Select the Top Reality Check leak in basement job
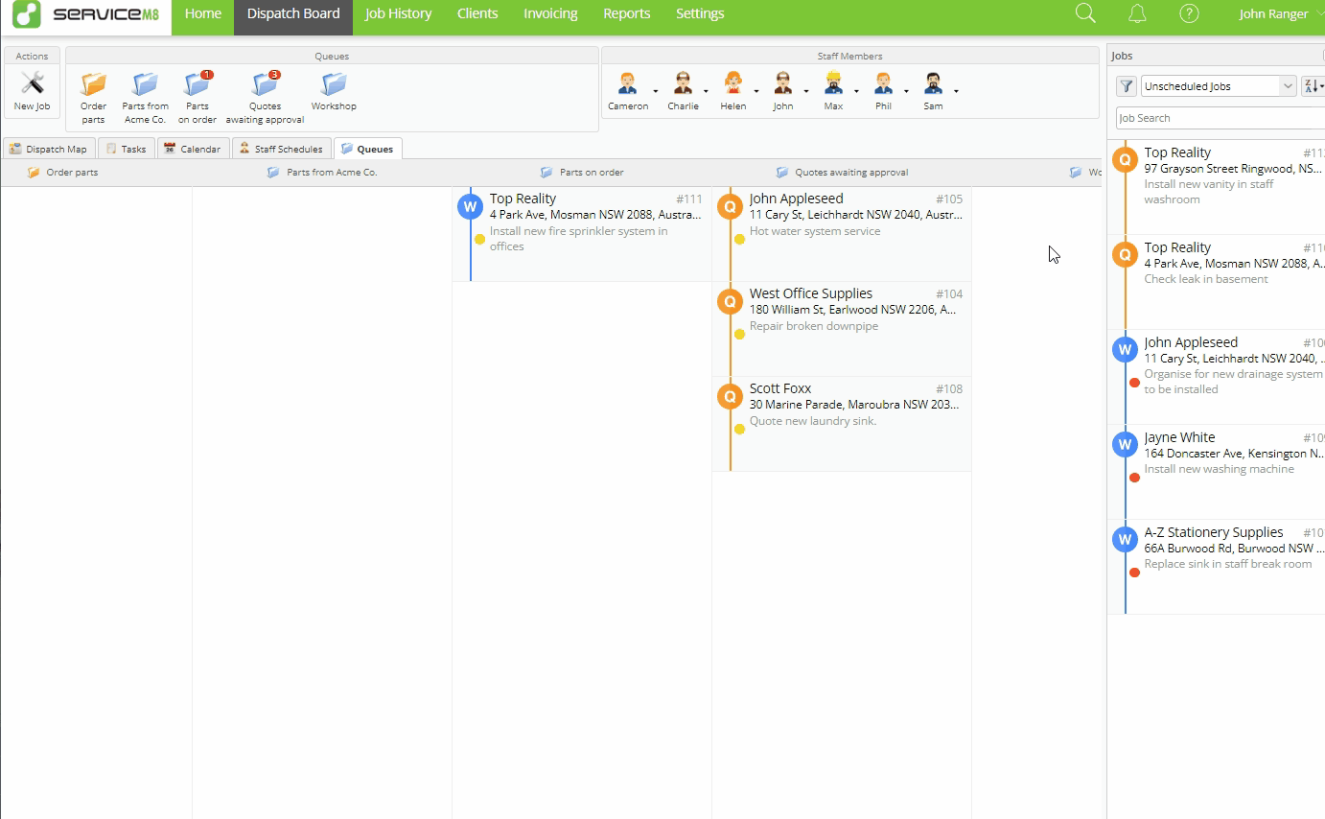1325x819 pixels. [x=1217, y=282]
